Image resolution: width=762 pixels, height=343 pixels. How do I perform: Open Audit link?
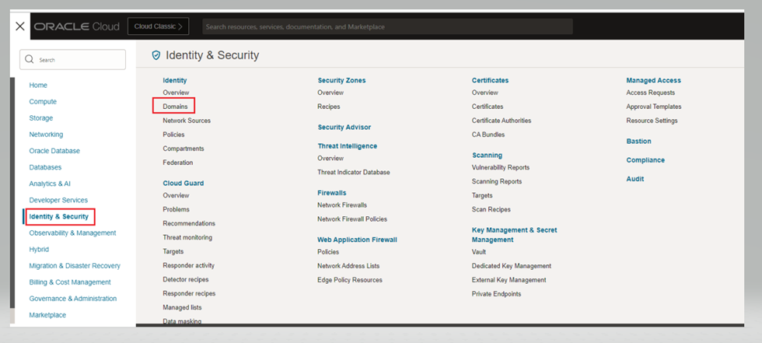[x=635, y=179]
